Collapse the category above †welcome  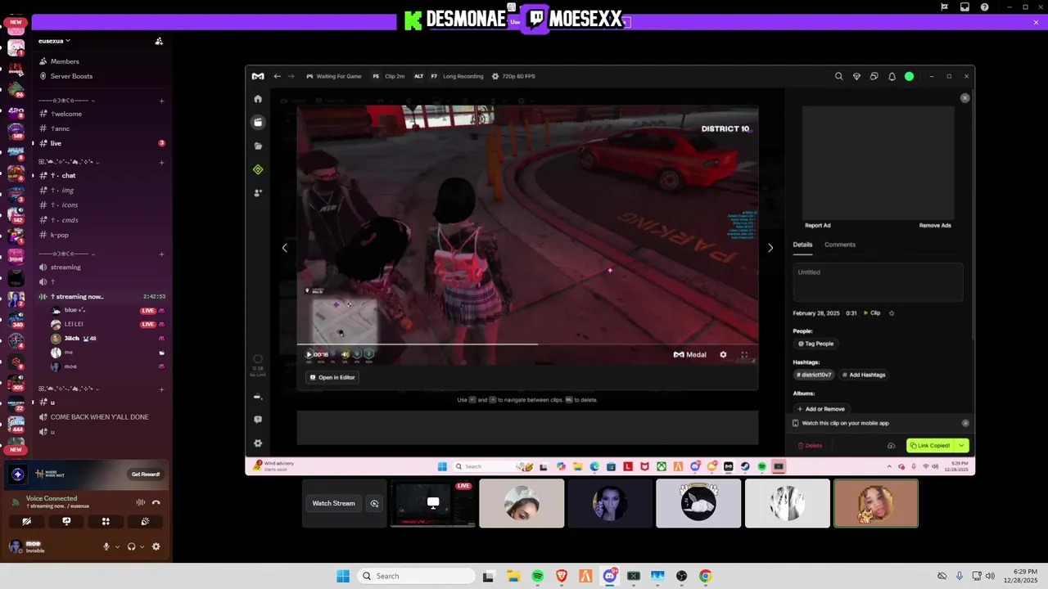coord(67,101)
